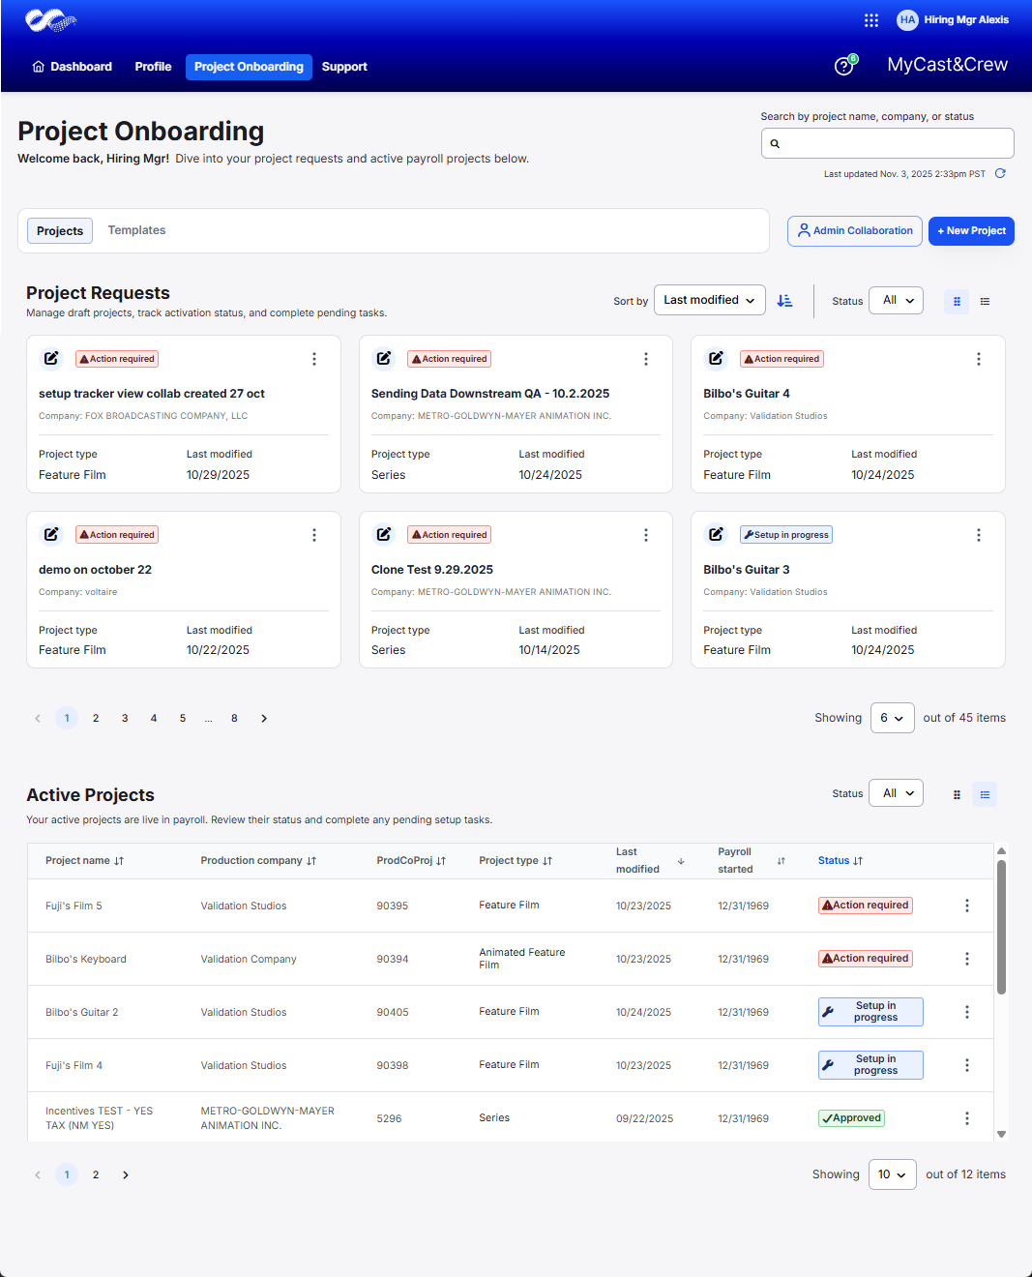
Task: Select Project Onboarding nav item
Action: point(249,67)
